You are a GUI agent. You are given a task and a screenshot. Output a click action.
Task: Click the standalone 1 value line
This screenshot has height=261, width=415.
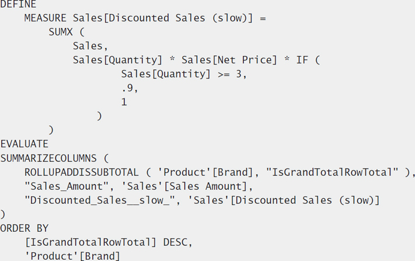[x=124, y=102]
